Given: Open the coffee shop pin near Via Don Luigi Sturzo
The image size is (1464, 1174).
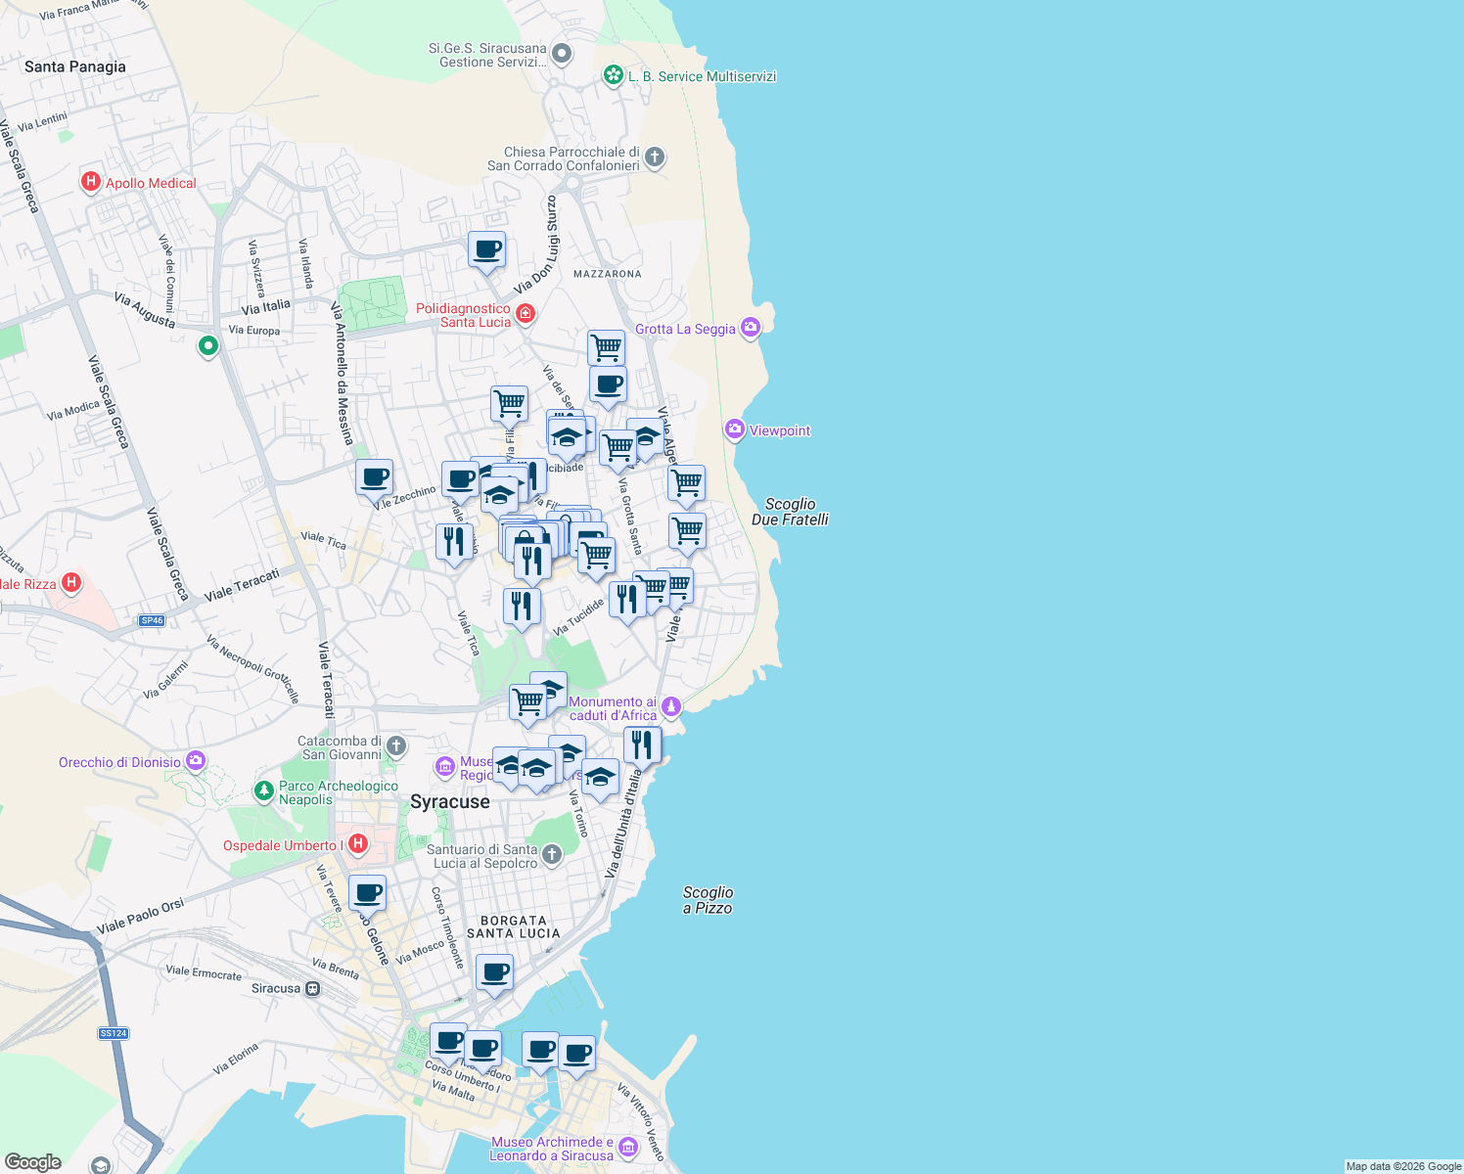Looking at the screenshot, I should (x=486, y=250).
